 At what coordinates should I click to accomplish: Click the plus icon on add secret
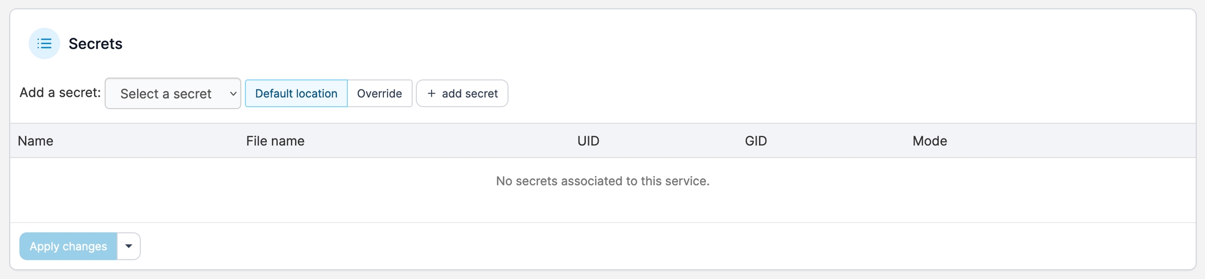pyautogui.click(x=431, y=94)
